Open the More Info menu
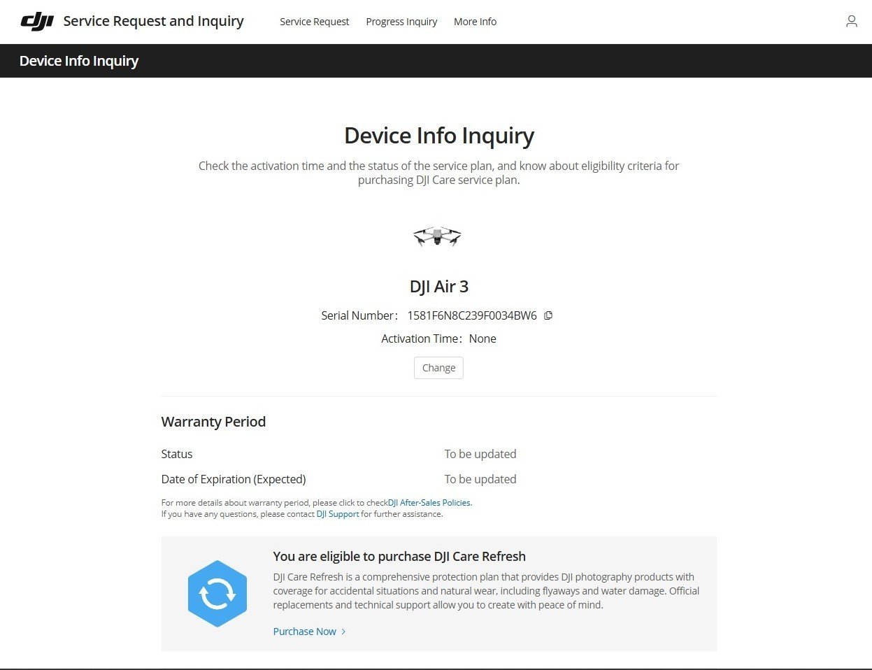 (x=475, y=22)
